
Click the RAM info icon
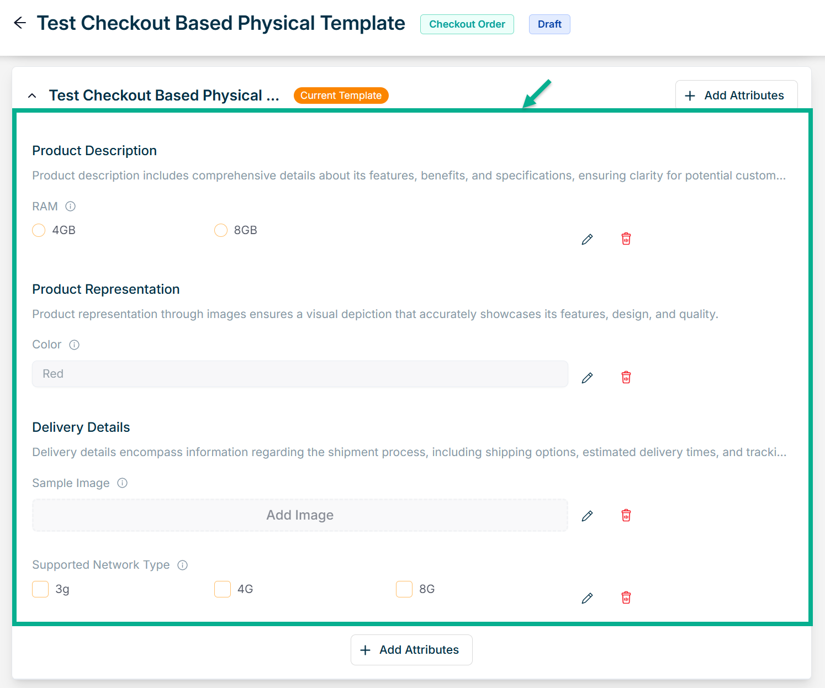[70, 207]
